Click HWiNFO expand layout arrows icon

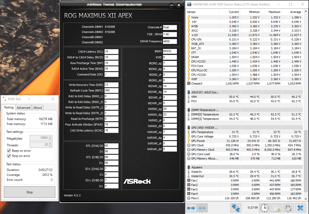pyautogui.click(x=191, y=208)
